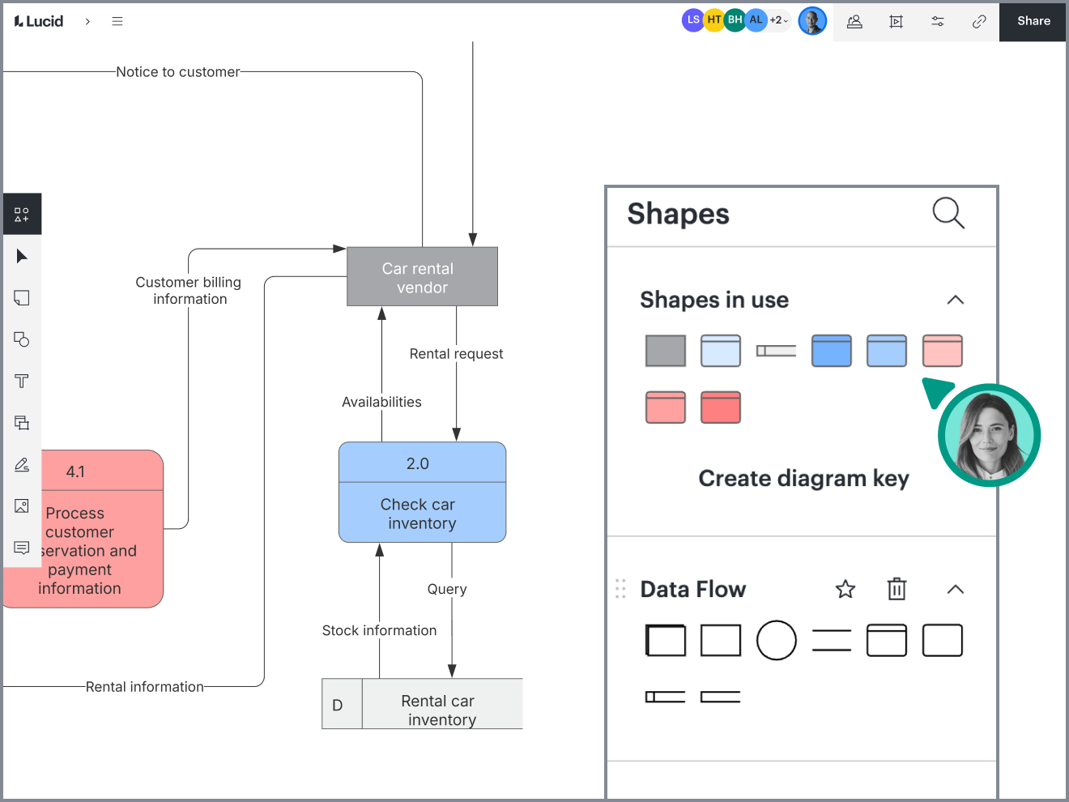Click the Share button

(1033, 21)
